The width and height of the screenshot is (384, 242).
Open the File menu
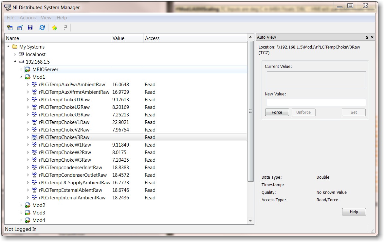pyautogui.click(x=10, y=18)
